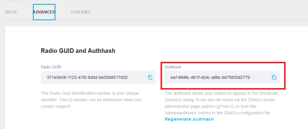Copy the Radio GUID to clipboard

coord(150,77)
